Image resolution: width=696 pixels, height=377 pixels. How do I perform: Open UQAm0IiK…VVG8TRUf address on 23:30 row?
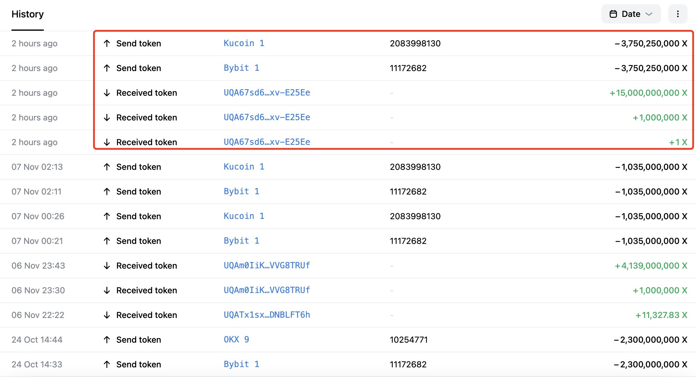click(x=267, y=290)
